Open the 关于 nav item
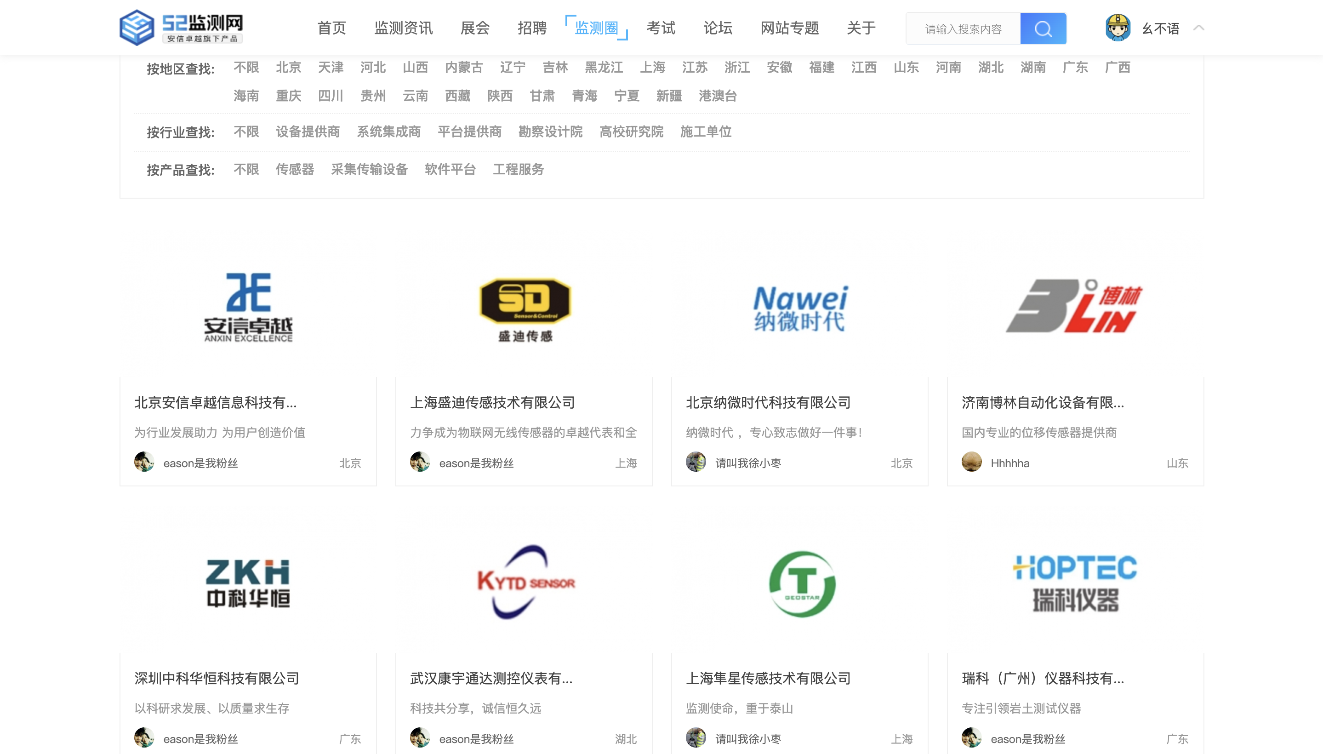Image resolution: width=1323 pixels, height=754 pixels. [861, 28]
